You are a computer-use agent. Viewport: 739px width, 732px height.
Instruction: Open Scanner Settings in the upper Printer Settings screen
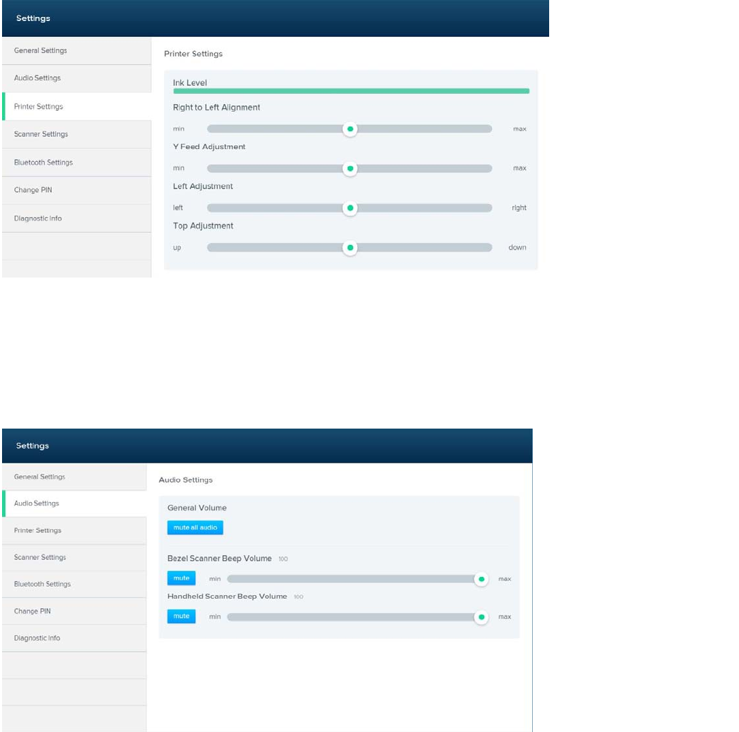pyautogui.click(x=77, y=134)
